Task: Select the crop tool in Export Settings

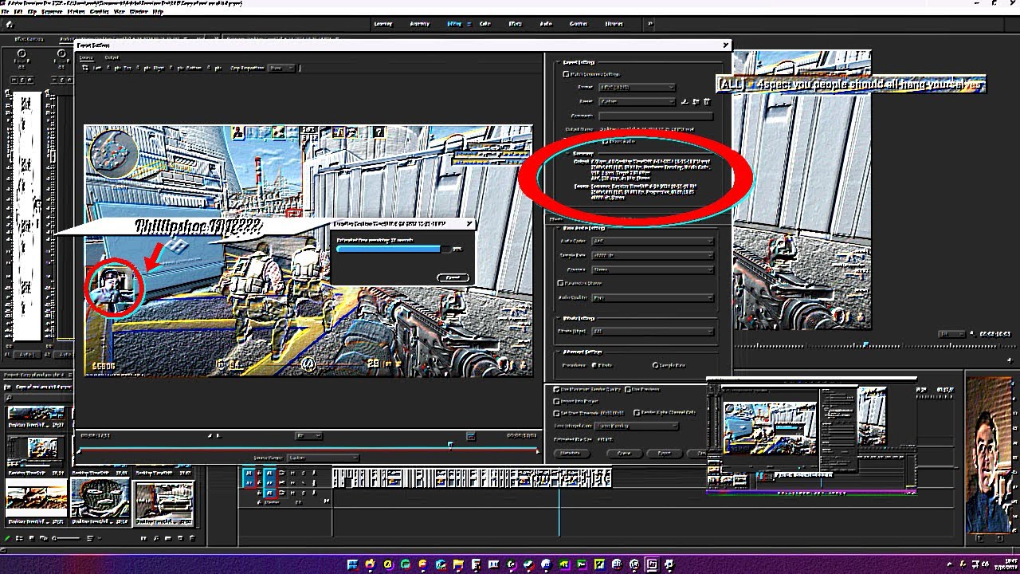Action: click(87, 69)
